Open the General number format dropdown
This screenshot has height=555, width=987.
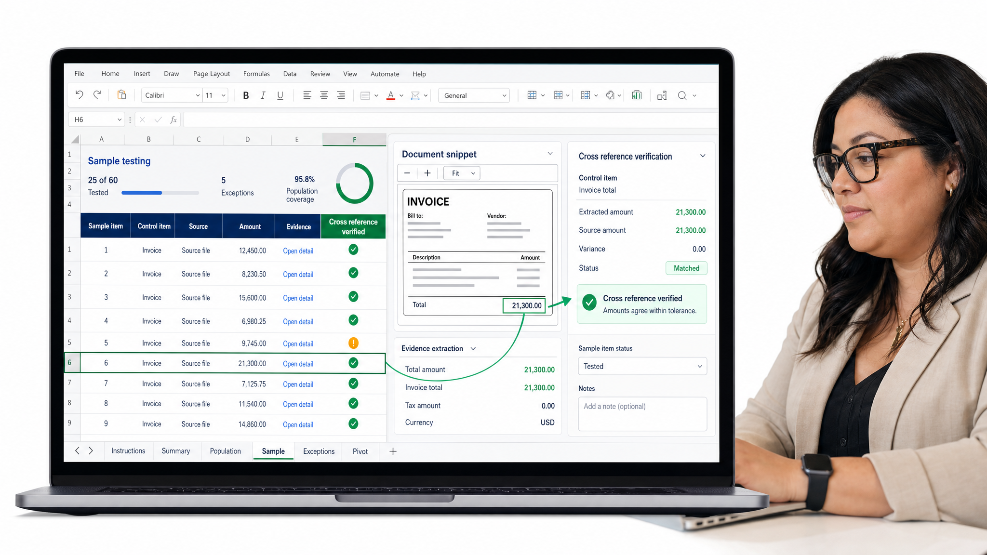(x=504, y=95)
